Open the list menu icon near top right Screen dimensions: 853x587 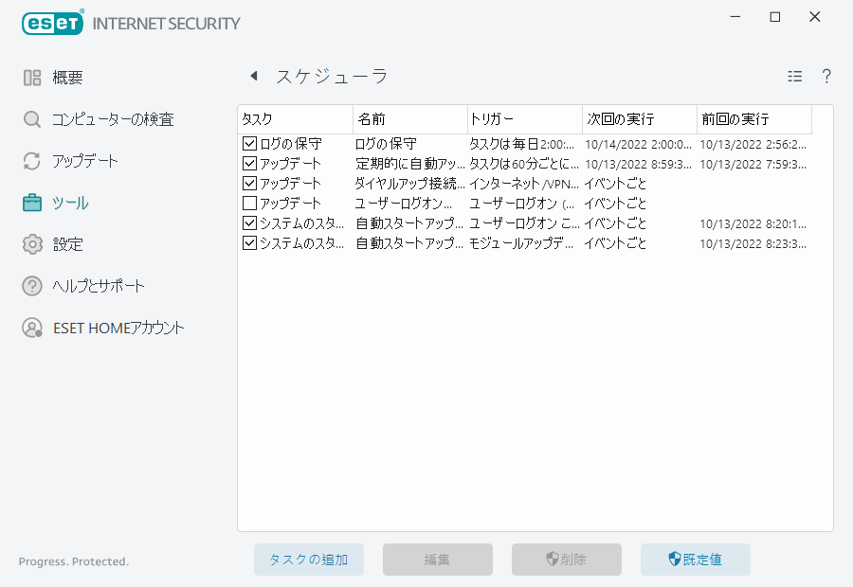click(x=795, y=76)
